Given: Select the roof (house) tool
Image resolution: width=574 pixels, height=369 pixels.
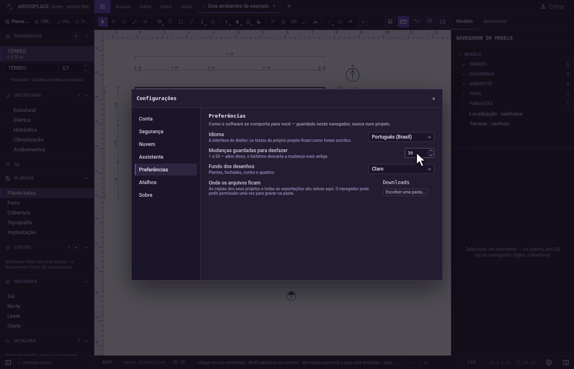Looking at the screenshot, I should [213, 22].
